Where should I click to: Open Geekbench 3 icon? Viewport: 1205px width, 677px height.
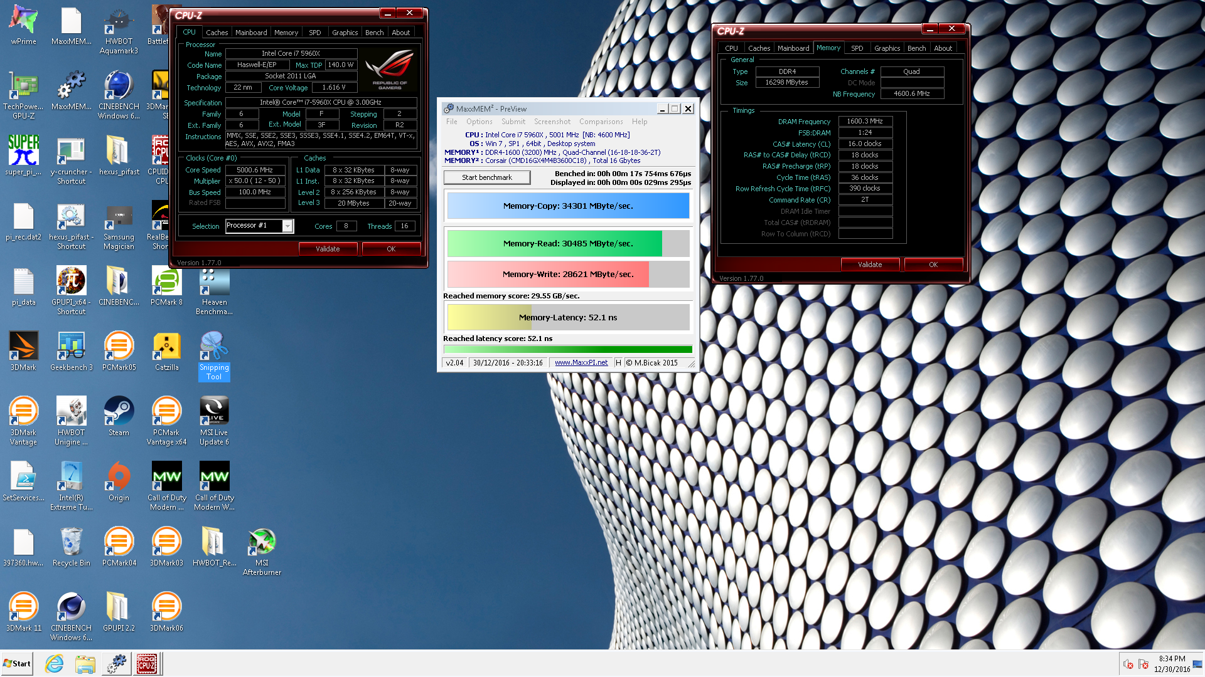(x=71, y=350)
